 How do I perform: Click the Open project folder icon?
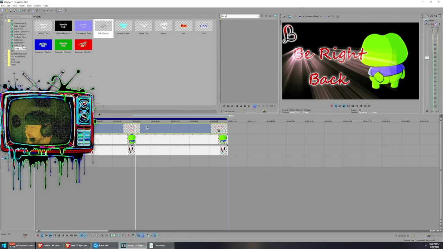coord(7,10)
